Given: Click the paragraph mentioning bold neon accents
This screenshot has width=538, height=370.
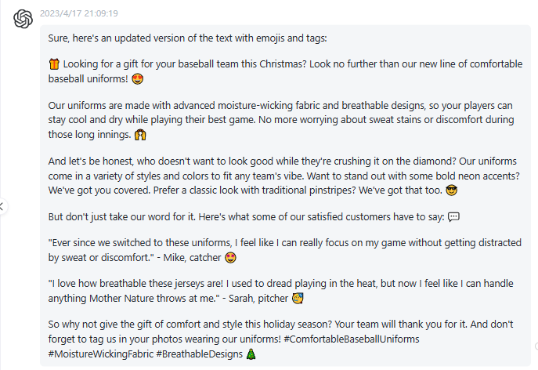Looking at the screenshot, I should click(284, 176).
